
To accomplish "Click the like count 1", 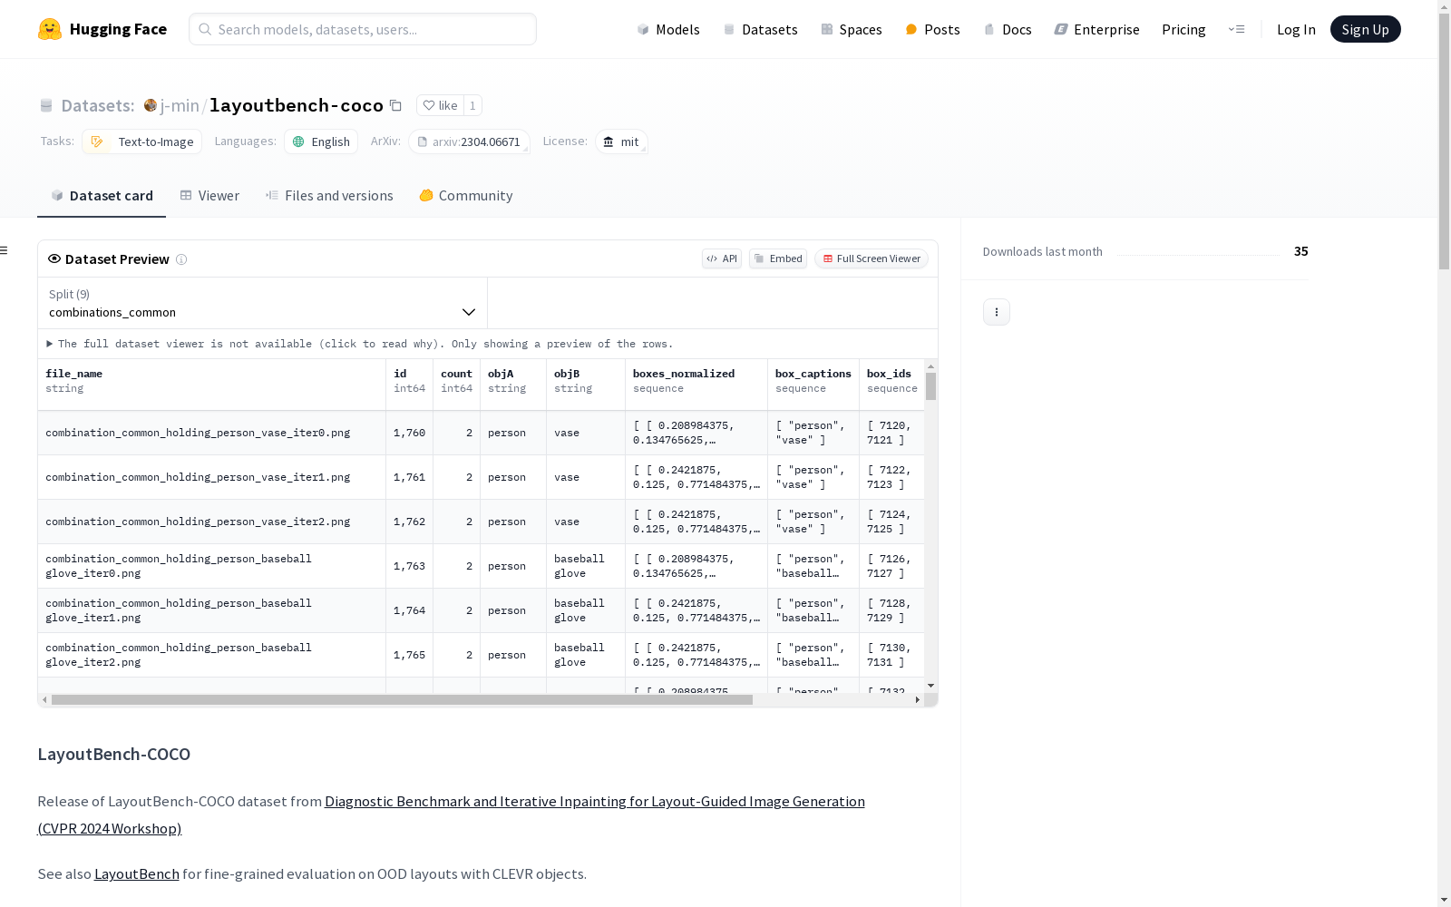I will [x=472, y=105].
